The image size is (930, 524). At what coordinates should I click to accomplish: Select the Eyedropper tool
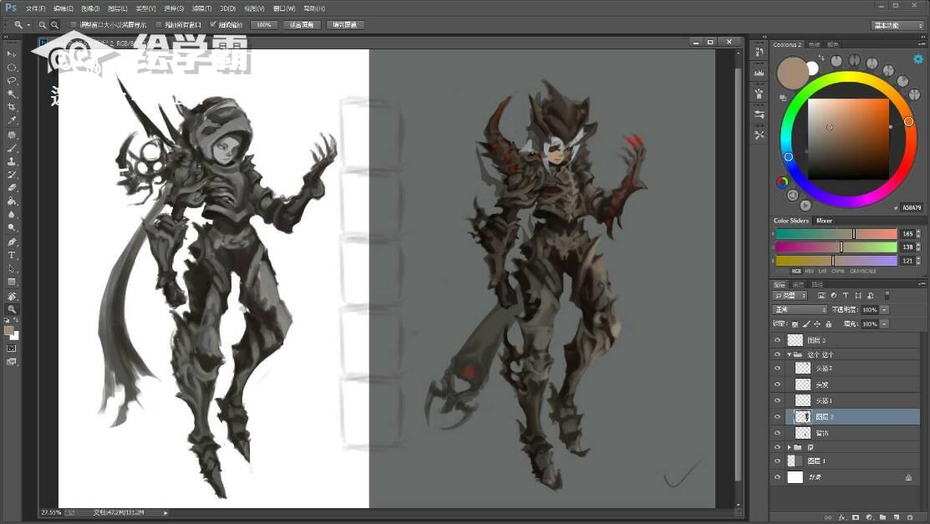pyautogui.click(x=11, y=120)
